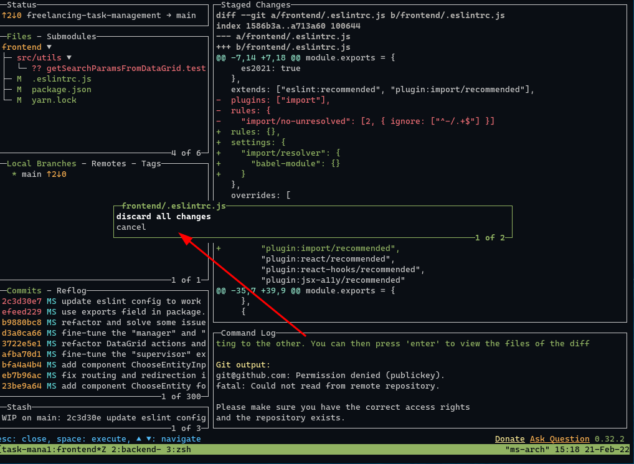Click the Status panel repository line

click(99, 16)
